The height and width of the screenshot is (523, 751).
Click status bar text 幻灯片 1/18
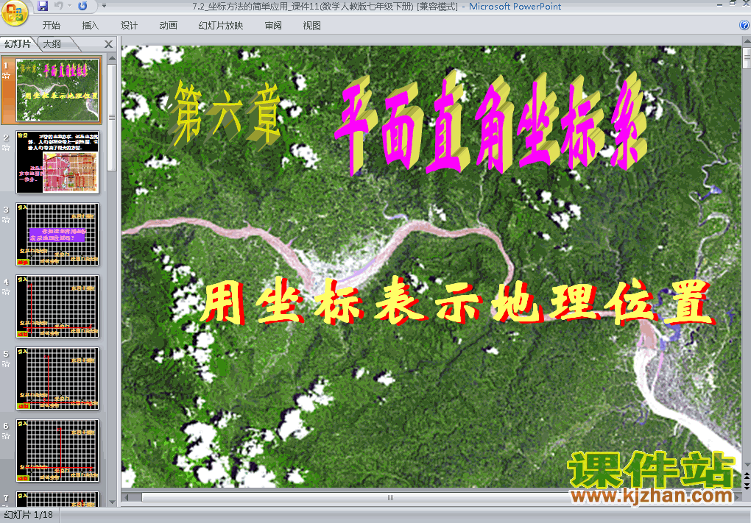coord(29,515)
